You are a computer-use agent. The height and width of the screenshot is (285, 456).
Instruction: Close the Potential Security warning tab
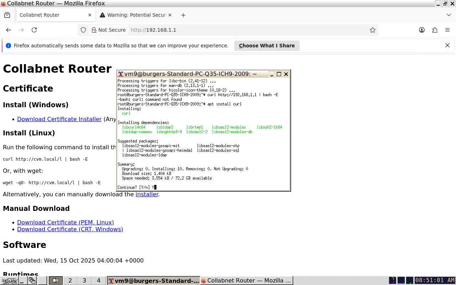pos(170,15)
